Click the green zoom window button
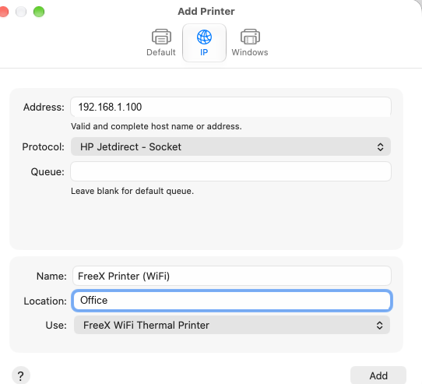 click(39, 12)
